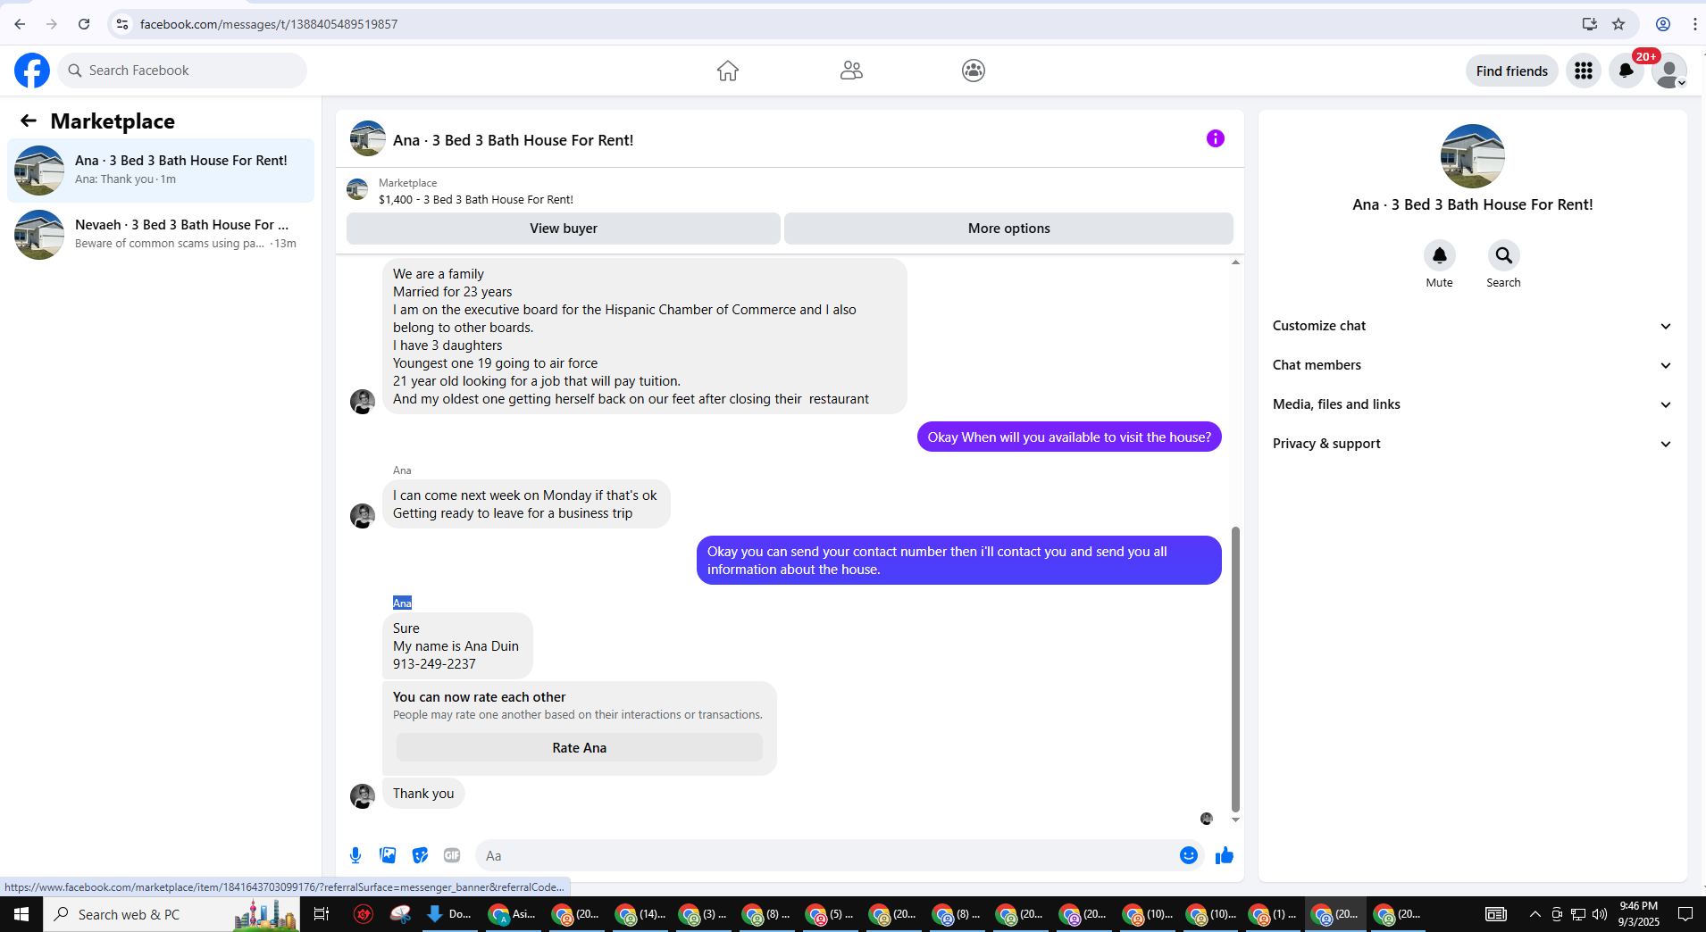
Task: Open More options for the listing
Action: coord(1009,229)
